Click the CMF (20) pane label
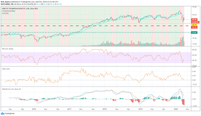The image size is (201, 116). click(6, 69)
